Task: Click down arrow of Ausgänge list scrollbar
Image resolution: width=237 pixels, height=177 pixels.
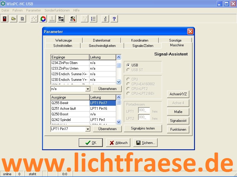Action: (119, 122)
